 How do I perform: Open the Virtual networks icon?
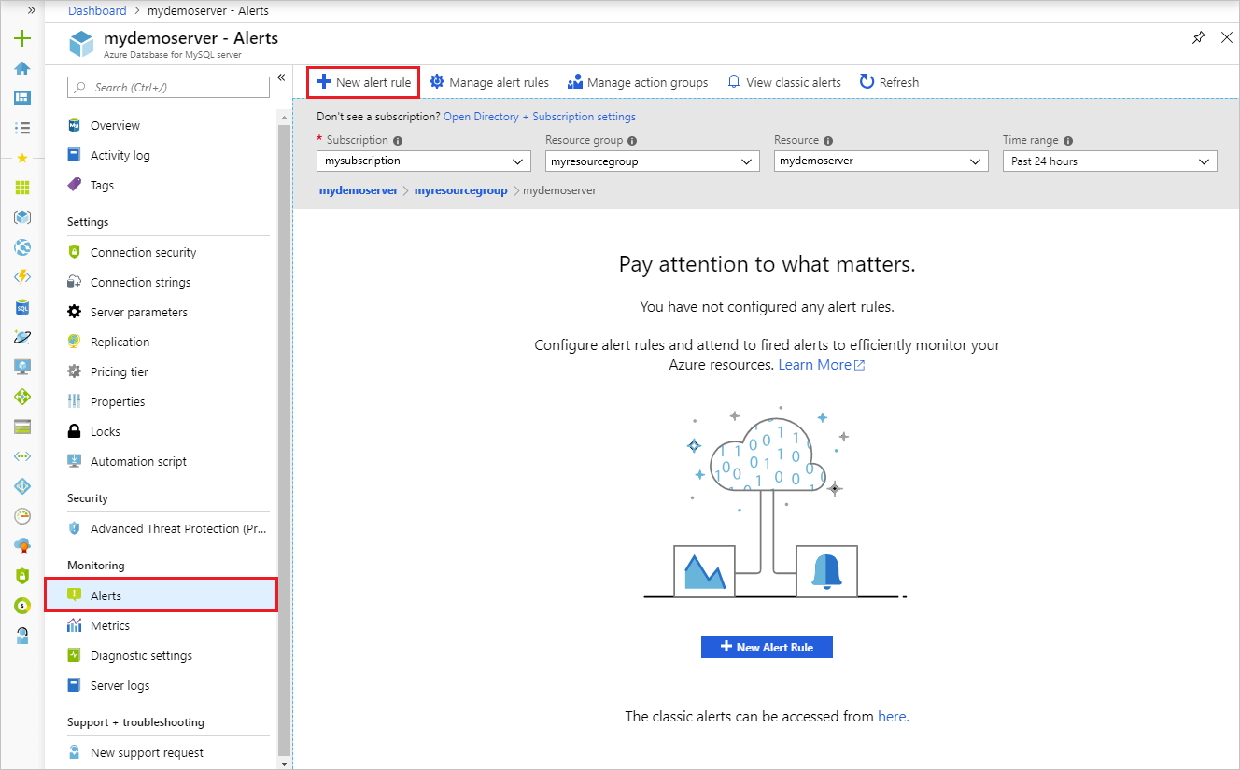click(x=22, y=456)
